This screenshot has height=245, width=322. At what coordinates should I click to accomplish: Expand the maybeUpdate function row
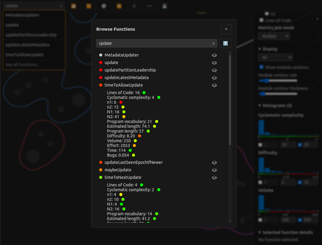click(118, 170)
